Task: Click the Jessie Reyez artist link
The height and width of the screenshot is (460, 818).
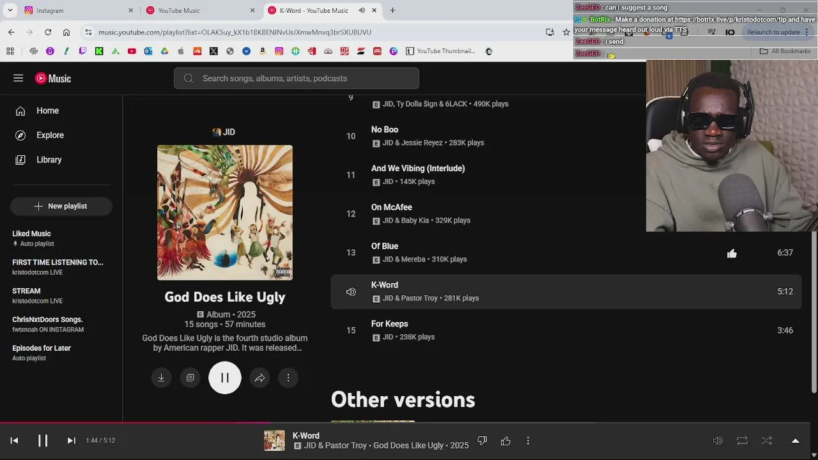Action: (422, 143)
